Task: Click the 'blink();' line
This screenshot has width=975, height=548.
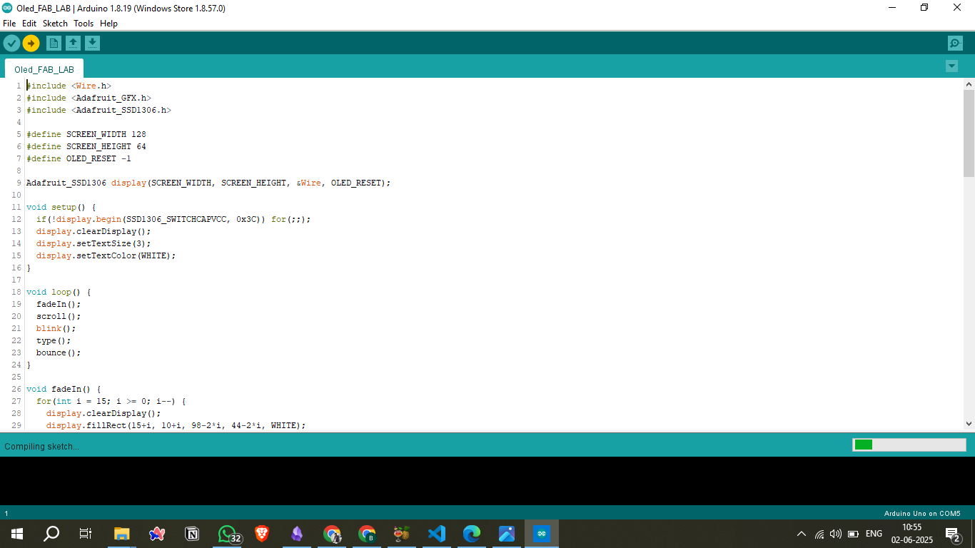Action: pos(56,328)
